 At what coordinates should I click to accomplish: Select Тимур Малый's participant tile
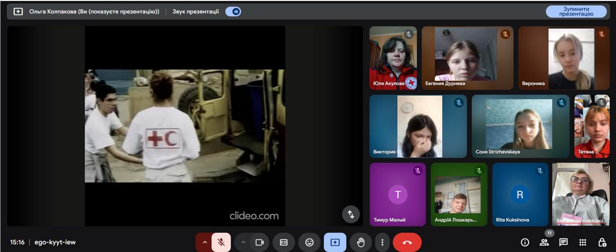pyautogui.click(x=397, y=194)
